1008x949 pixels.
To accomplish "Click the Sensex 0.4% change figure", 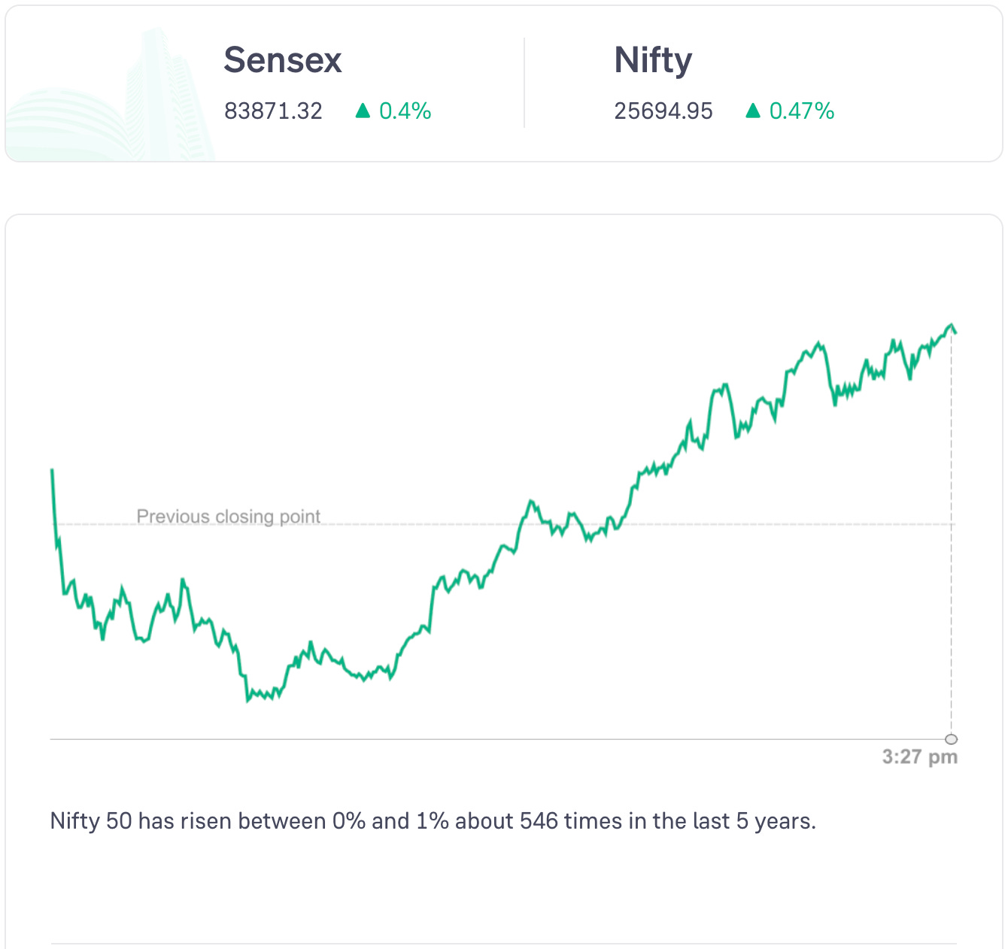I will coord(405,111).
